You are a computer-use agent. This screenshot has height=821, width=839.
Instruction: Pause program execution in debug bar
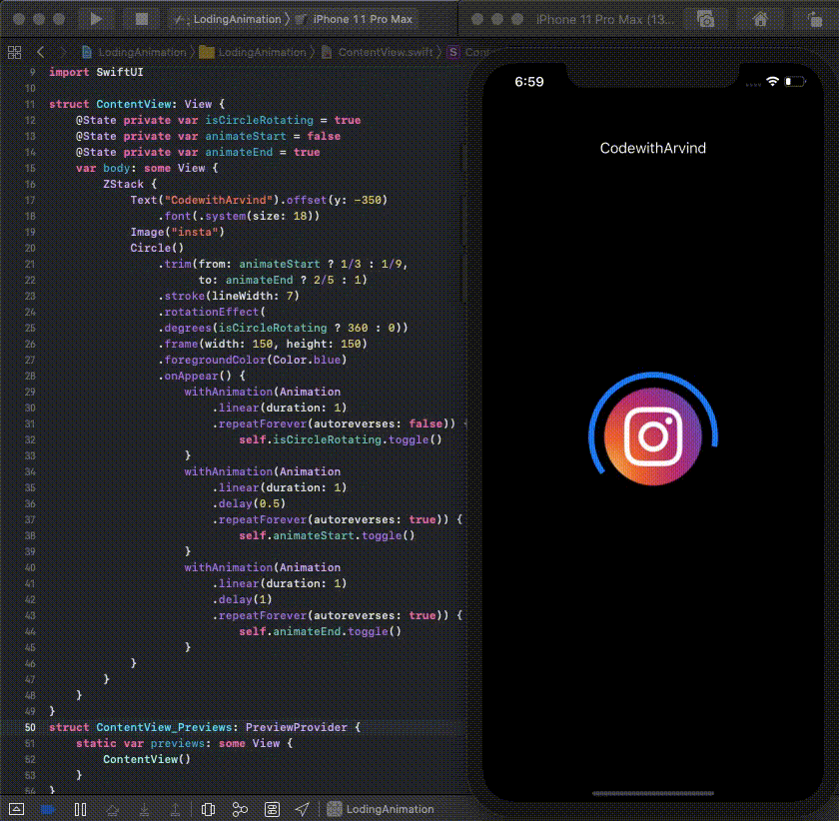(x=80, y=809)
